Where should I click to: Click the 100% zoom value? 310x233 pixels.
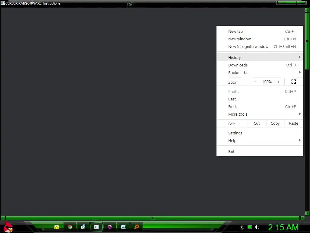pos(267,82)
